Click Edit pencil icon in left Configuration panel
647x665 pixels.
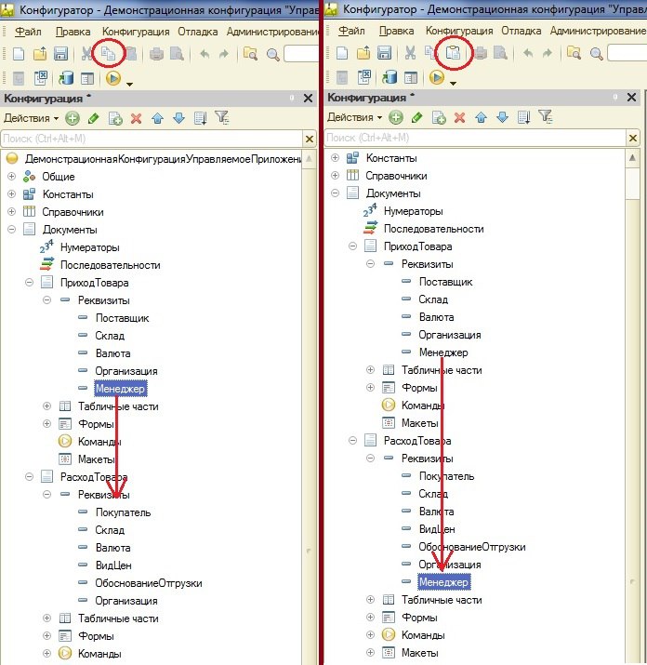(93, 118)
